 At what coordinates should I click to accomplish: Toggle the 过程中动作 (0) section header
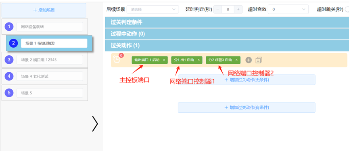pyautogui.click(x=227, y=34)
